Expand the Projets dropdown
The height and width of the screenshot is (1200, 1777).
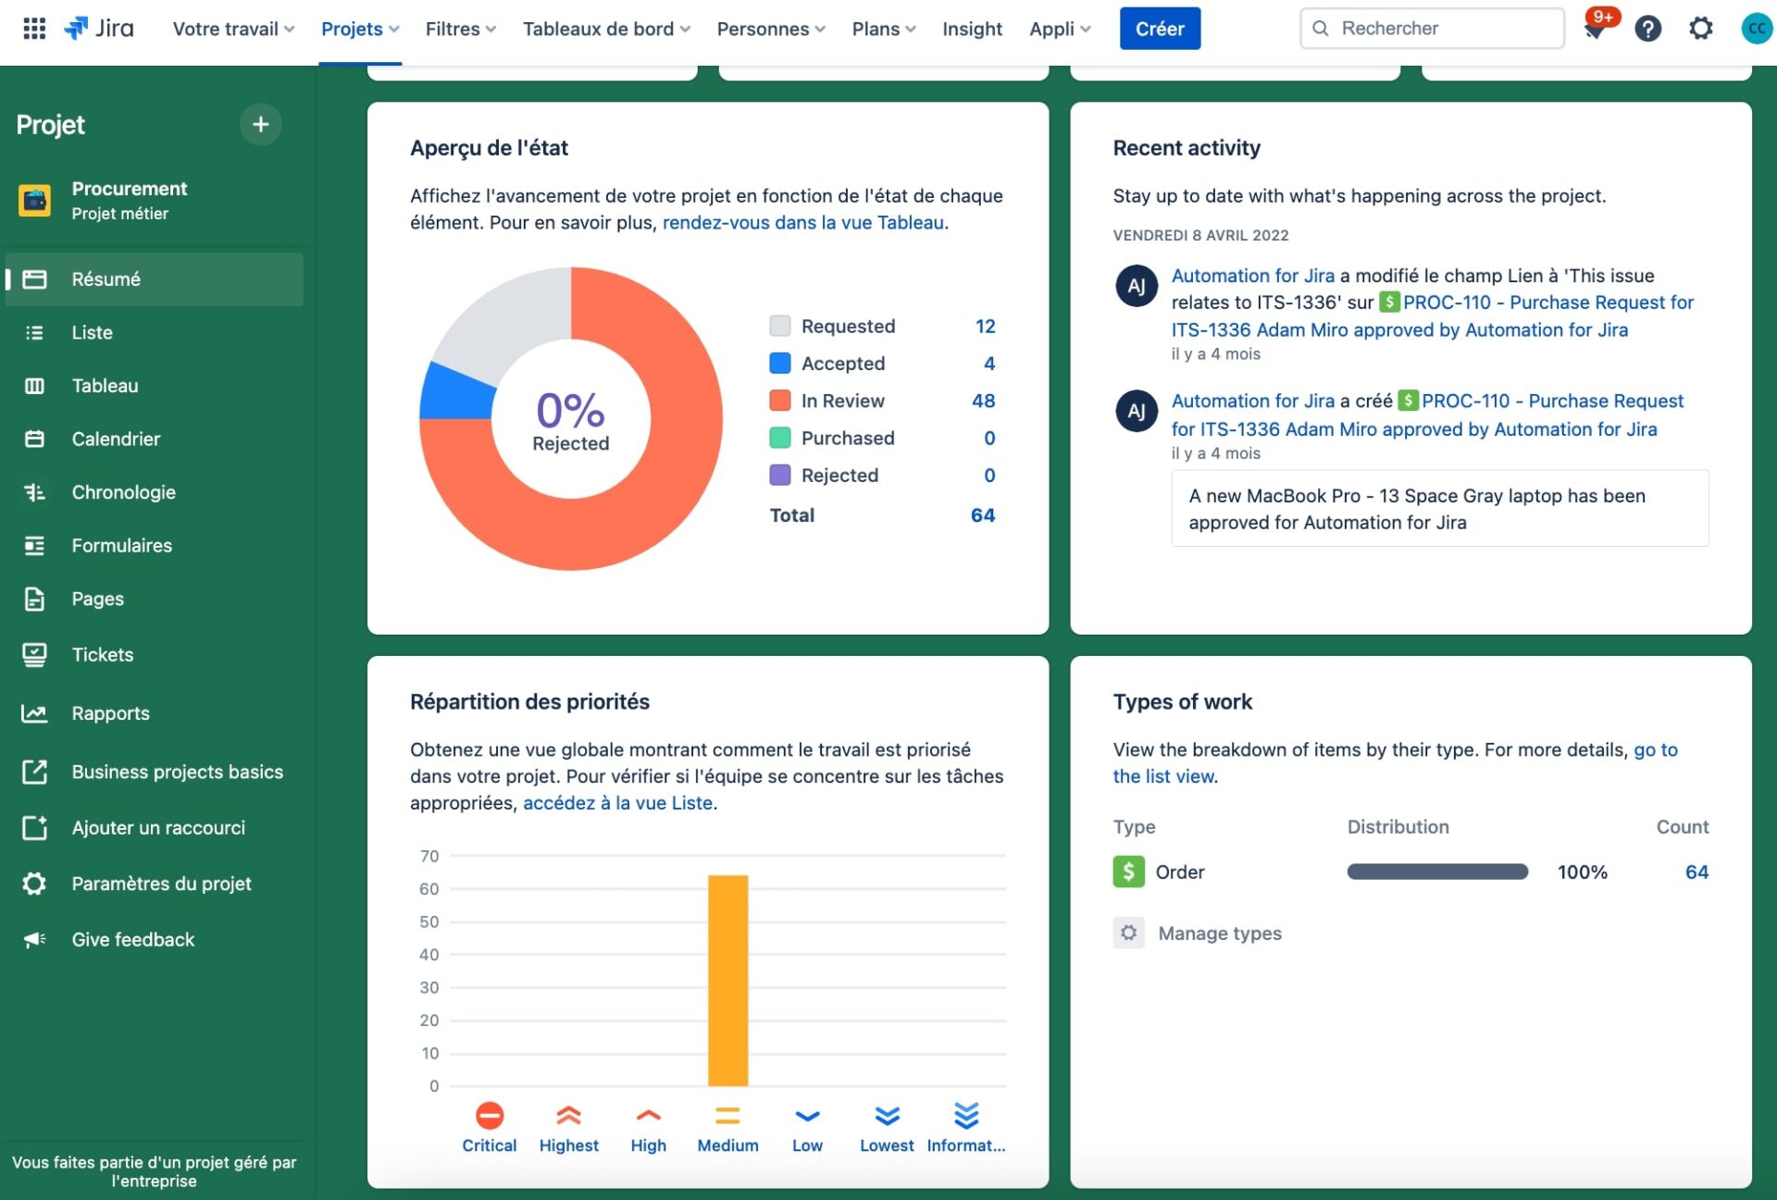click(360, 29)
